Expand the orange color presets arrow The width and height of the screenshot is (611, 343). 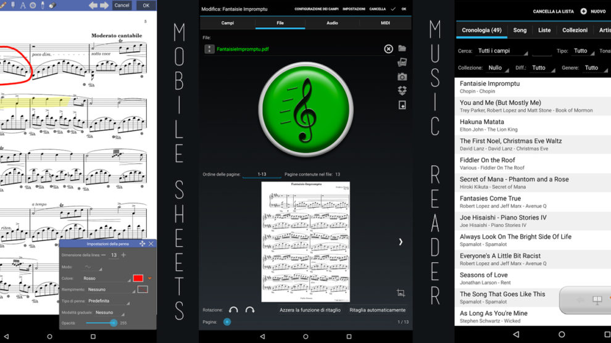pyautogui.click(x=149, y=278)
